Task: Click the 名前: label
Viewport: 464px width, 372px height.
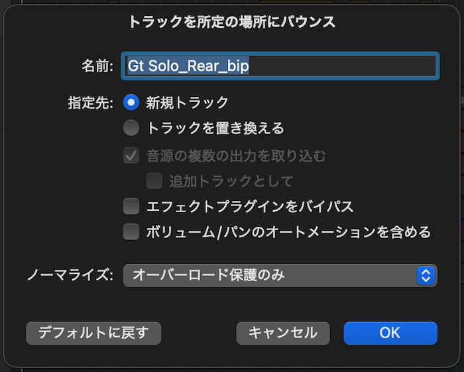Action: click(x=98, y=66)
